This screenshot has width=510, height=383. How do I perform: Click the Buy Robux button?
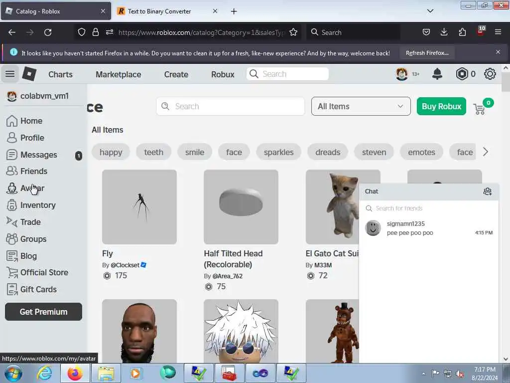coord(441,106)
